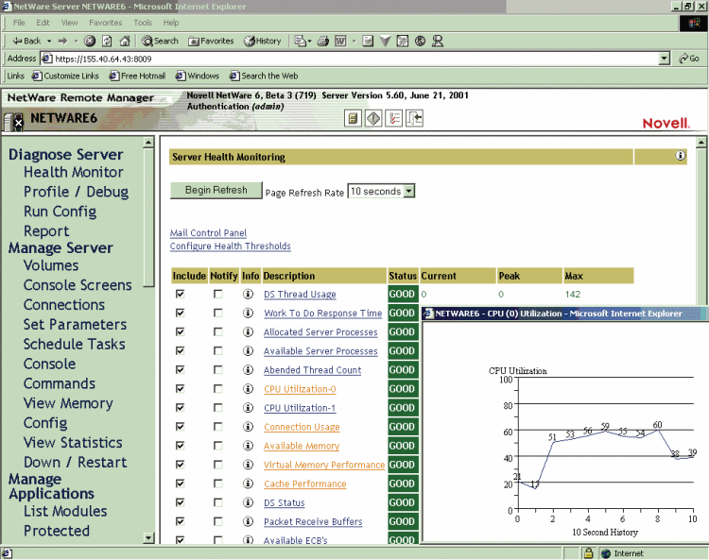Open the Favorites menu

click(x=105, y=23)
